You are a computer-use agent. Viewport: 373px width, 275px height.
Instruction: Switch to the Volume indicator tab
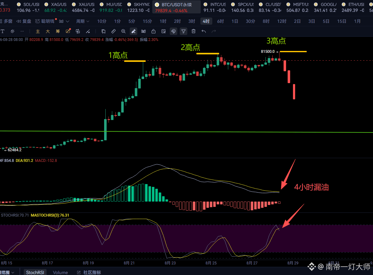pos(60,272)
